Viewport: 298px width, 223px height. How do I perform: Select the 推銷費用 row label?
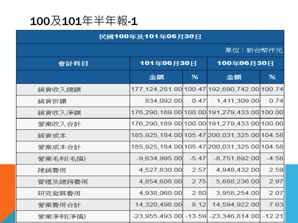pyautogui.click(x=52, y=170)
